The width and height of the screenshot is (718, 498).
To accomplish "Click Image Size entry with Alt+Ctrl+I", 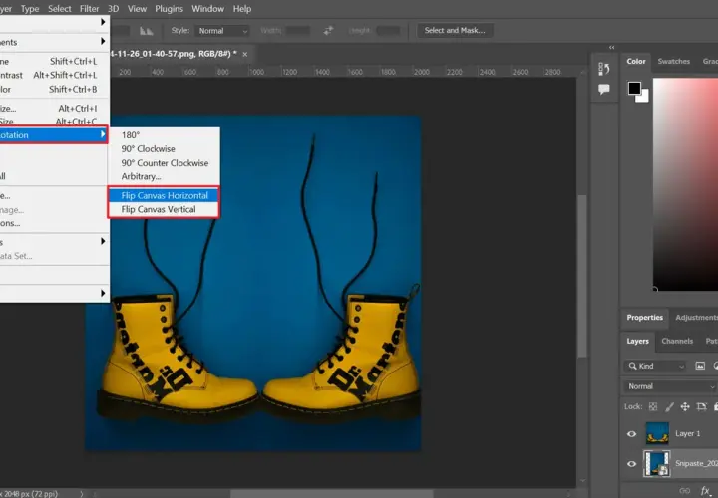I will [54, 108].
